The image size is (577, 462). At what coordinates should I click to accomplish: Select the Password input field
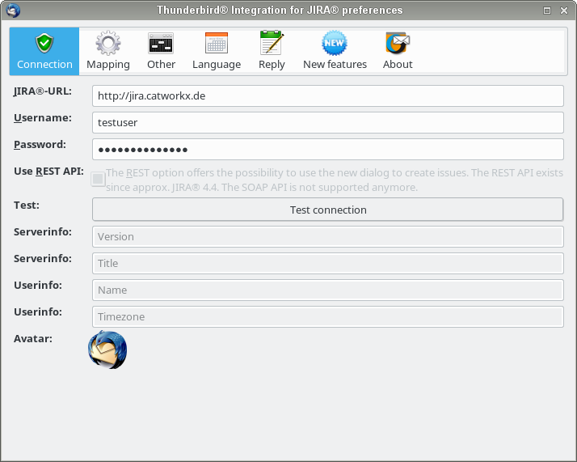[x=327, y=150]
